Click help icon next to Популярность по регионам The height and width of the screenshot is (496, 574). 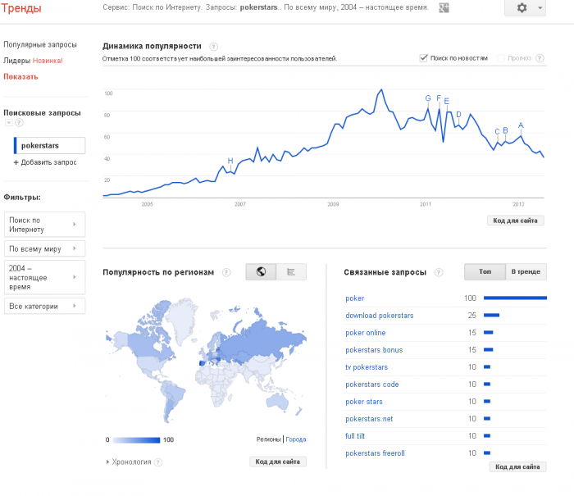point(226,272)
